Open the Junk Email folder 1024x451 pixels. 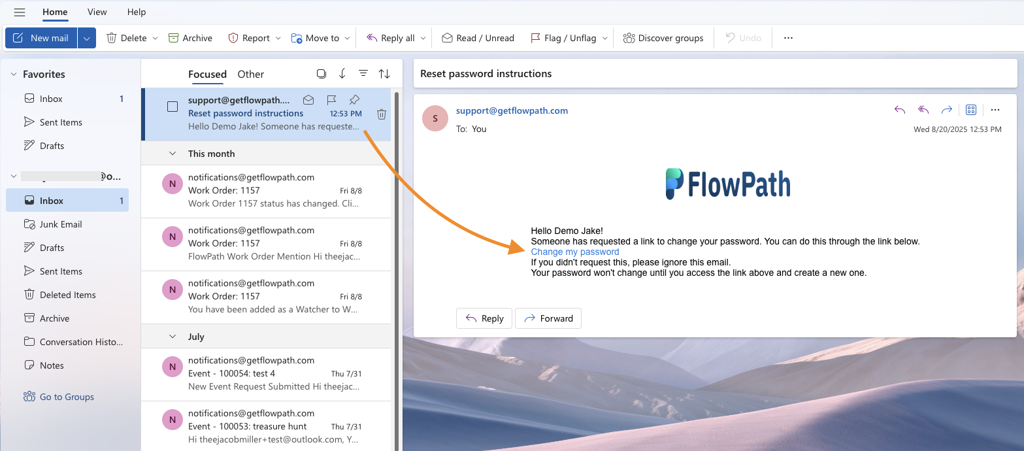67,224
